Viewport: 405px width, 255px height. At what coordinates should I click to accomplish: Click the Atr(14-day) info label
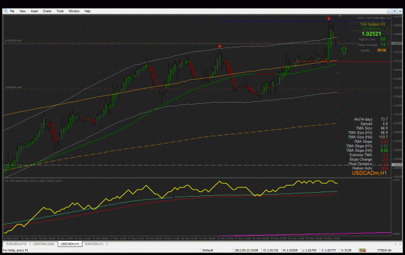(x=363, y=119)
